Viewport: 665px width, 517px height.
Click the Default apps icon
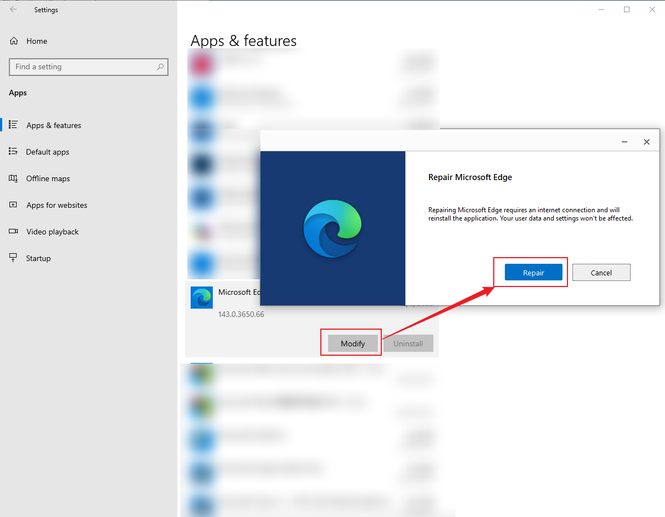pyautogui.click(x=13, y=151)
